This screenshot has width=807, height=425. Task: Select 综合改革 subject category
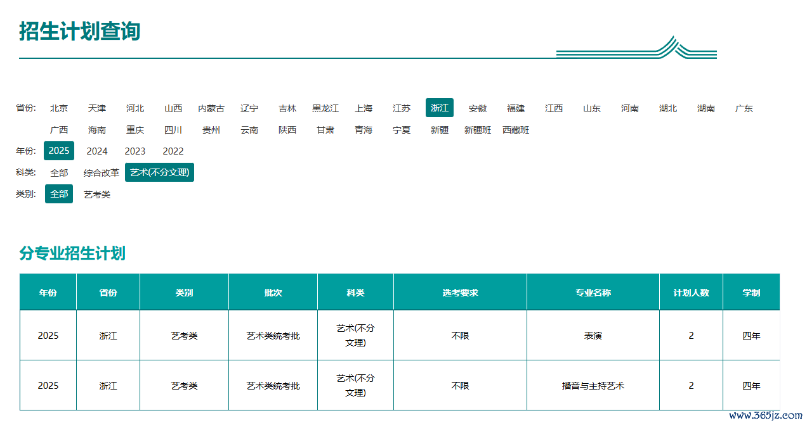click(102, 172)
